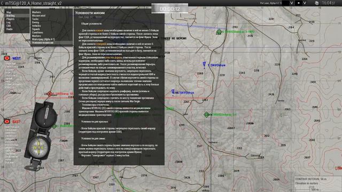
Task: Select the blue flag marker near 2261
Action: [x=173, y=92]
